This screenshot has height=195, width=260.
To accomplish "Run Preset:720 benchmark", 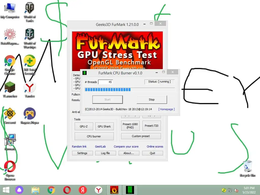I will point(152,126).
